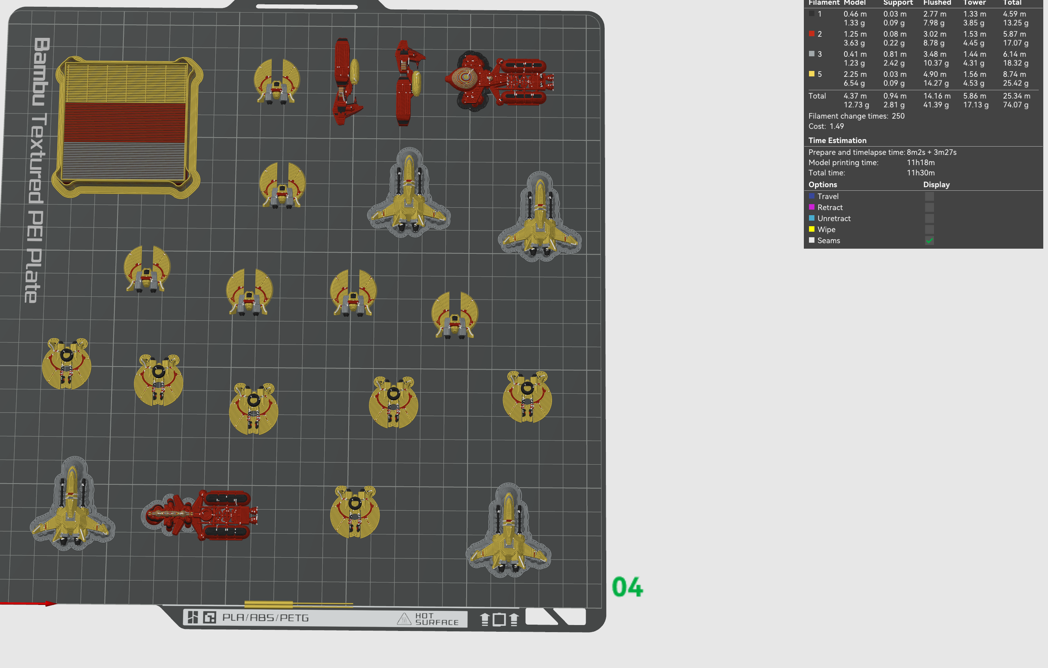
Task: Click the Flushed column header
Action: (x=937, y=3)
